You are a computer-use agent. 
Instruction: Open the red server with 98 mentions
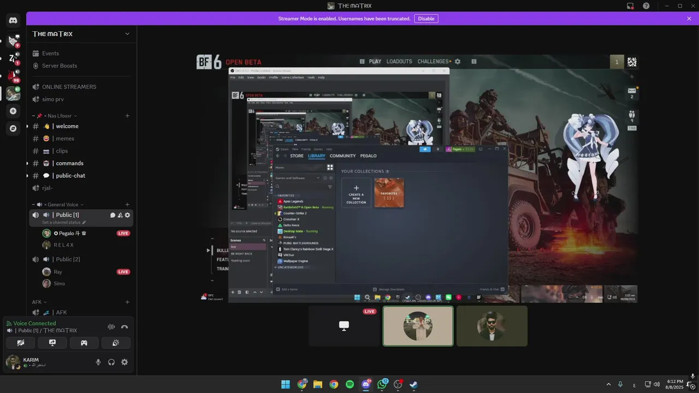(x=13, y=76)
